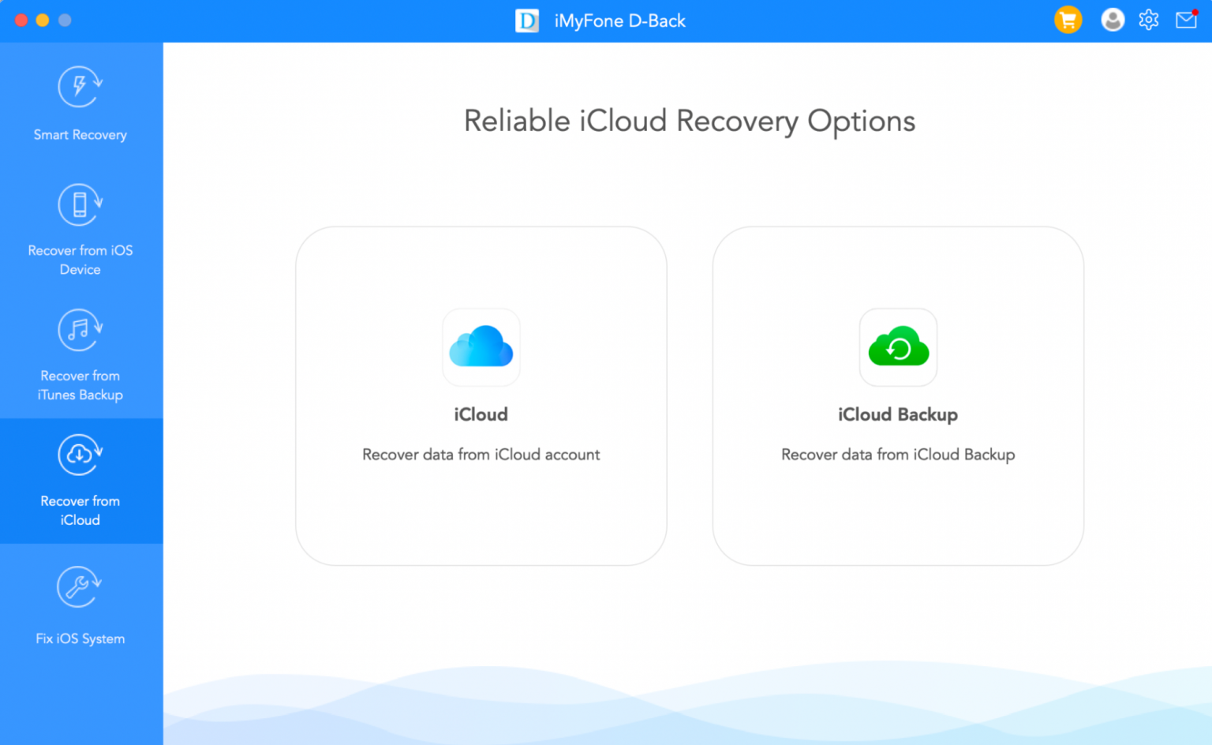The width and height of the screenshot is (1212, 745).
Task: Close the window with red button
Action: 21,20
